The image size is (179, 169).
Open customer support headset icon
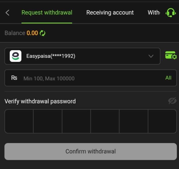tap(170, 13)
